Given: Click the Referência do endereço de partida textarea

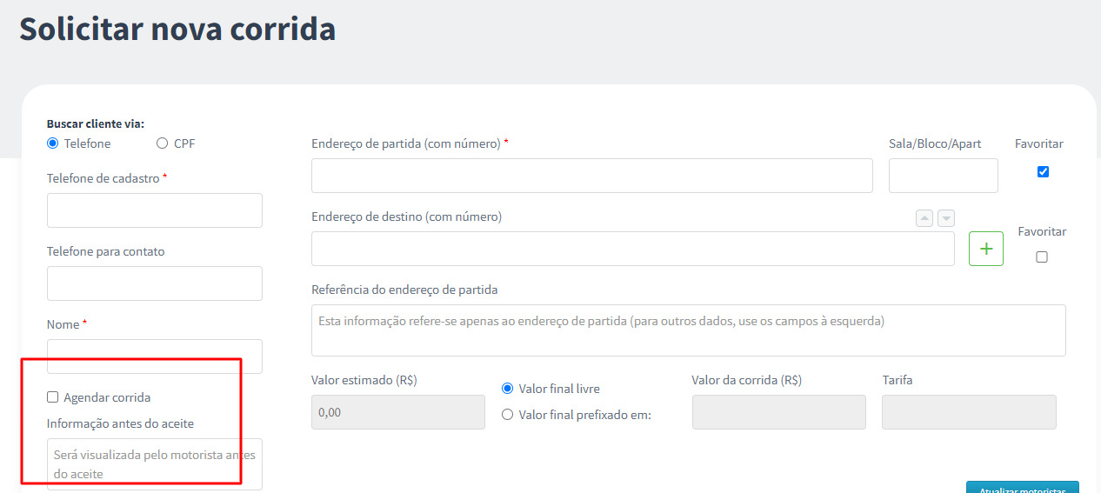Looking at the screenshot, I should (689, 330).
